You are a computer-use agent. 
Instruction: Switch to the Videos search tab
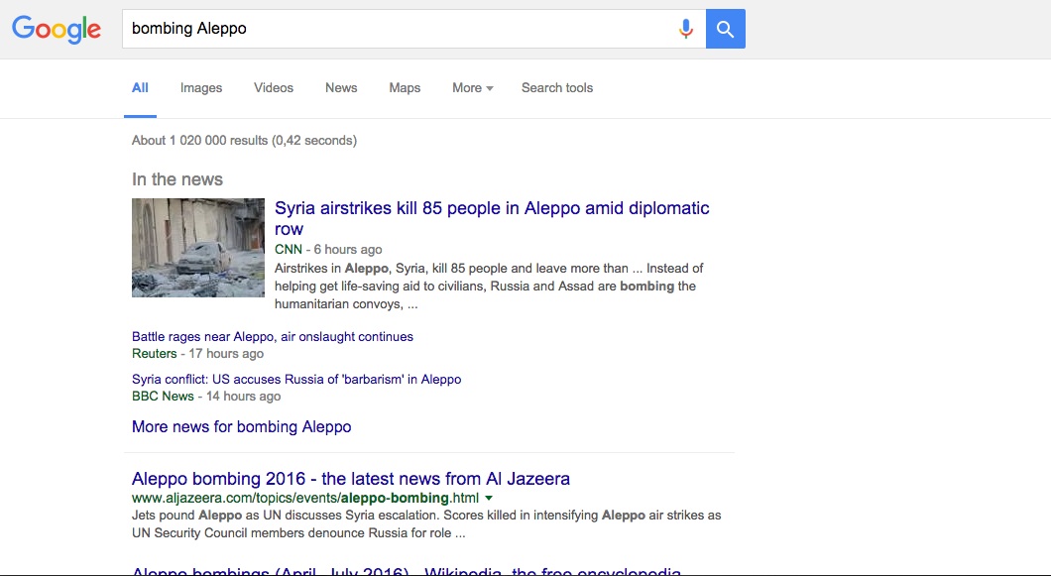273,88
